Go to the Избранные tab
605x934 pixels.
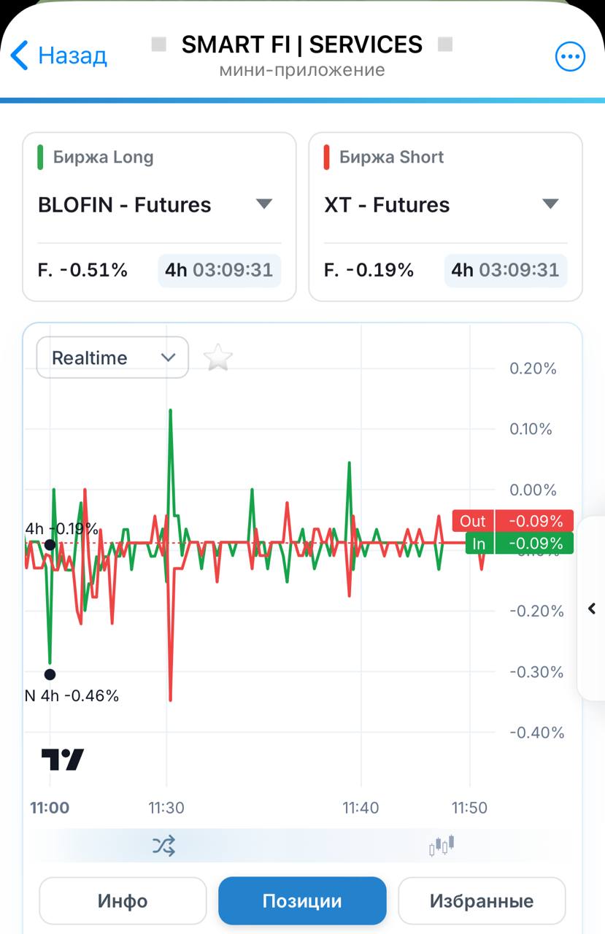pyautogui.click(x=482, y=900)
